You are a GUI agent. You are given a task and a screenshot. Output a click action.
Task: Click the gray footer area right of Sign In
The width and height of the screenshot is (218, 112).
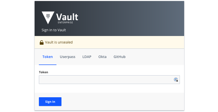click(125, 101)
